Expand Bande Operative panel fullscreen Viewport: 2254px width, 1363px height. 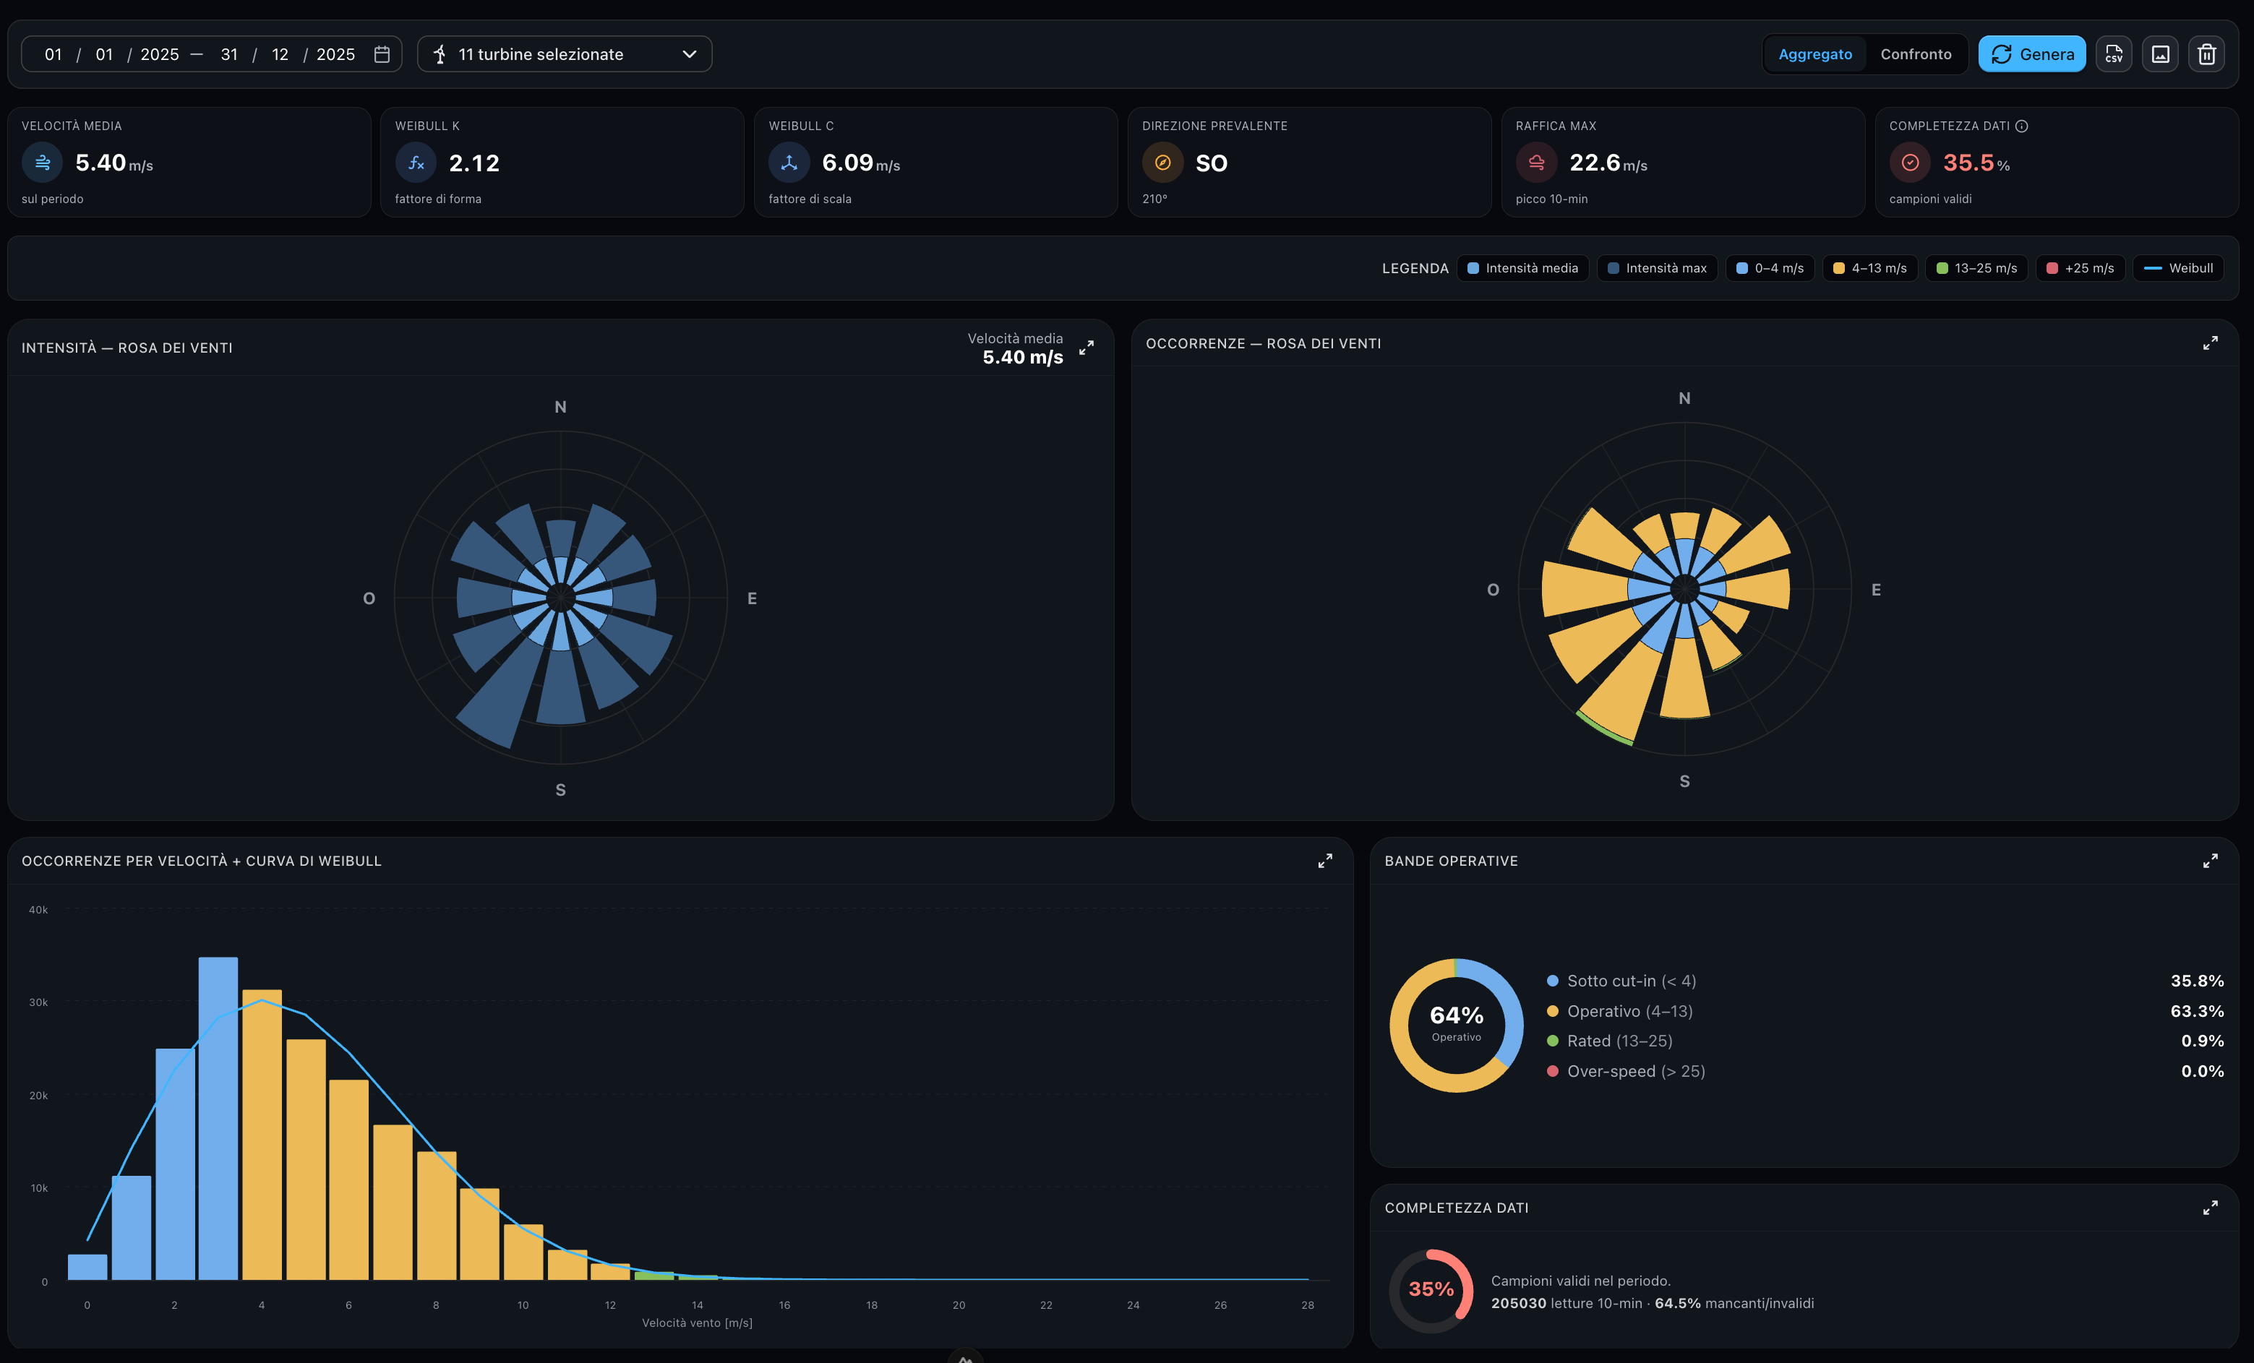pos(2210,861)
